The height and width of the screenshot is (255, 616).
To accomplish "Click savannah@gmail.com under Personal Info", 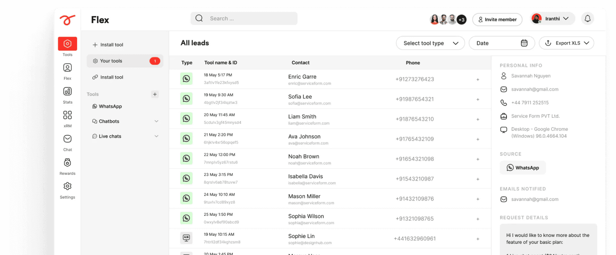I will point(535,89).
